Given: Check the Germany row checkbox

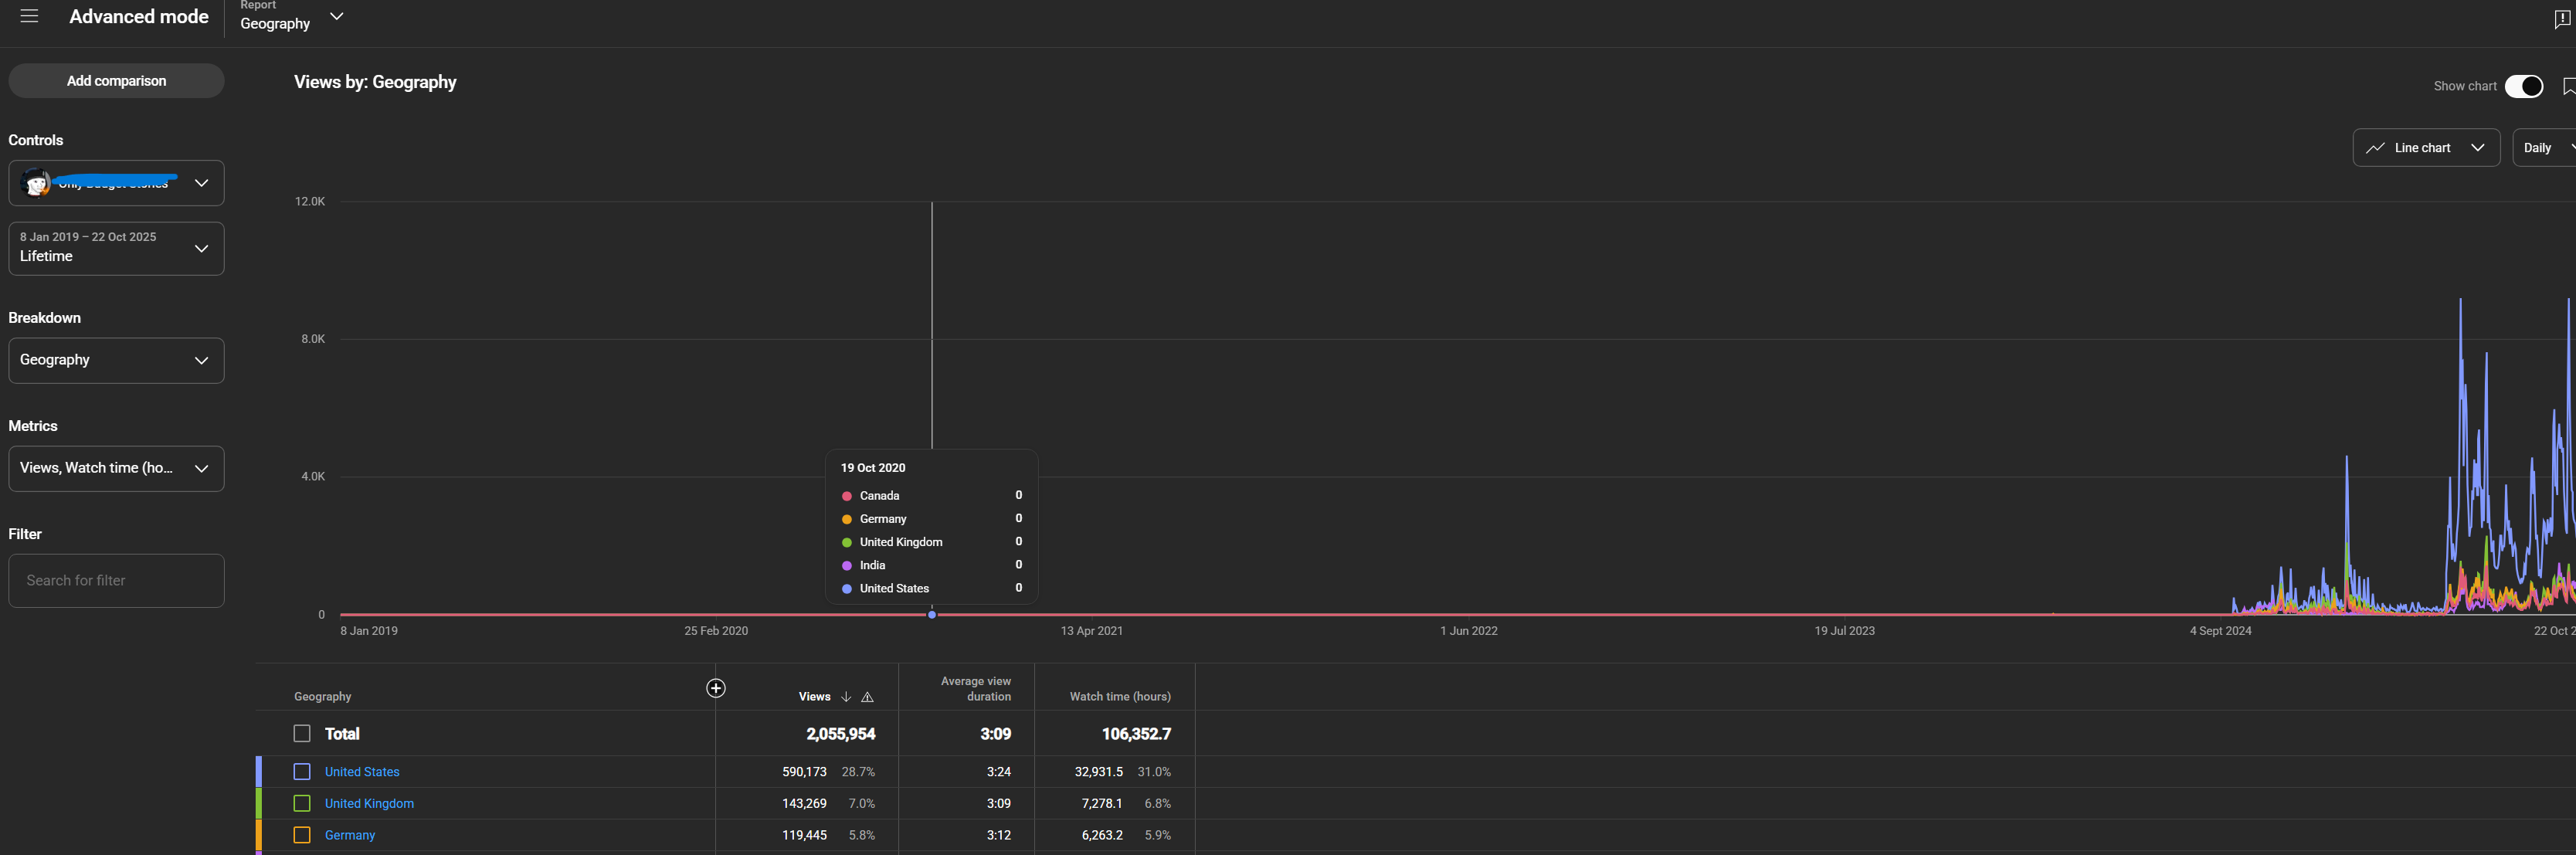Looking at the screenshot, I should pos(302,835).
